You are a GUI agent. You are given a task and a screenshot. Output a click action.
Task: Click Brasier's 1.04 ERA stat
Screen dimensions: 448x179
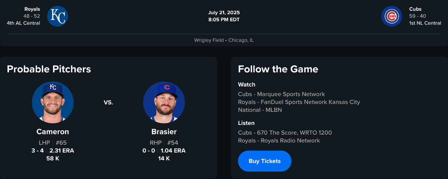(173, 151)
